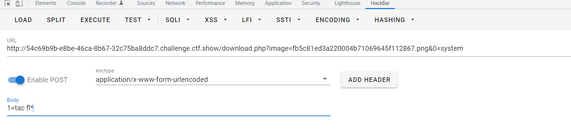Click the LOAD button
Image resolution: width=571 pixels, height=140 pixels.
[23, 20]
